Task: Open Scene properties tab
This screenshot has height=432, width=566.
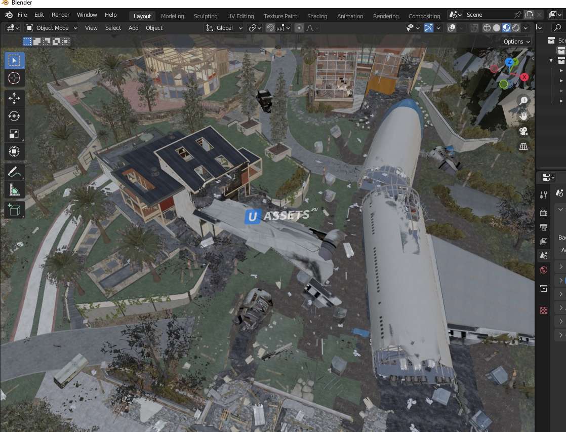Action: coord(544,256)
